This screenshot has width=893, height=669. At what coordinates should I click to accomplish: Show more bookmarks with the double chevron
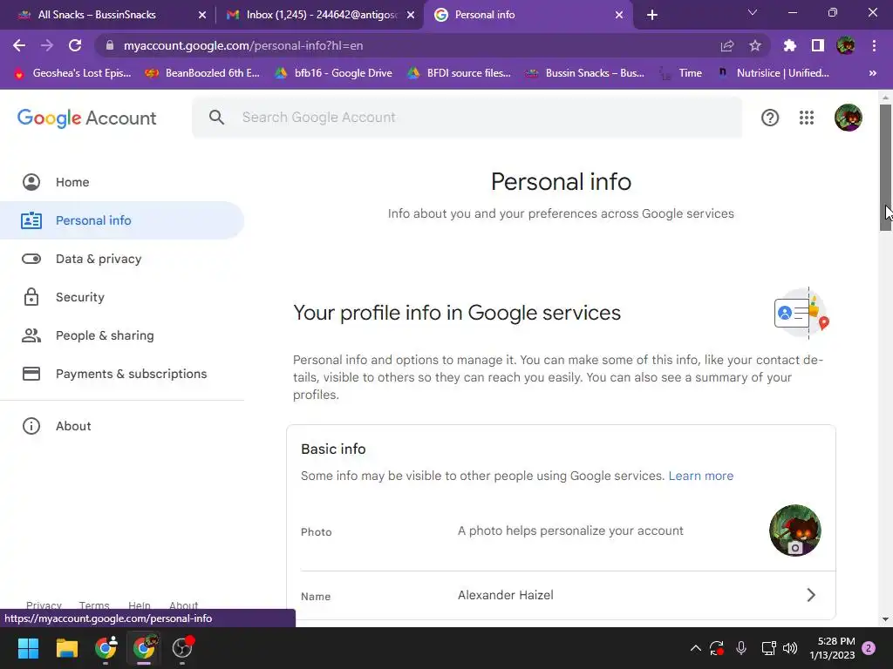pos(872,73)
